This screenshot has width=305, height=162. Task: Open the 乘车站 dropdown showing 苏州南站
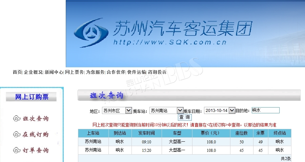[166, 111]
